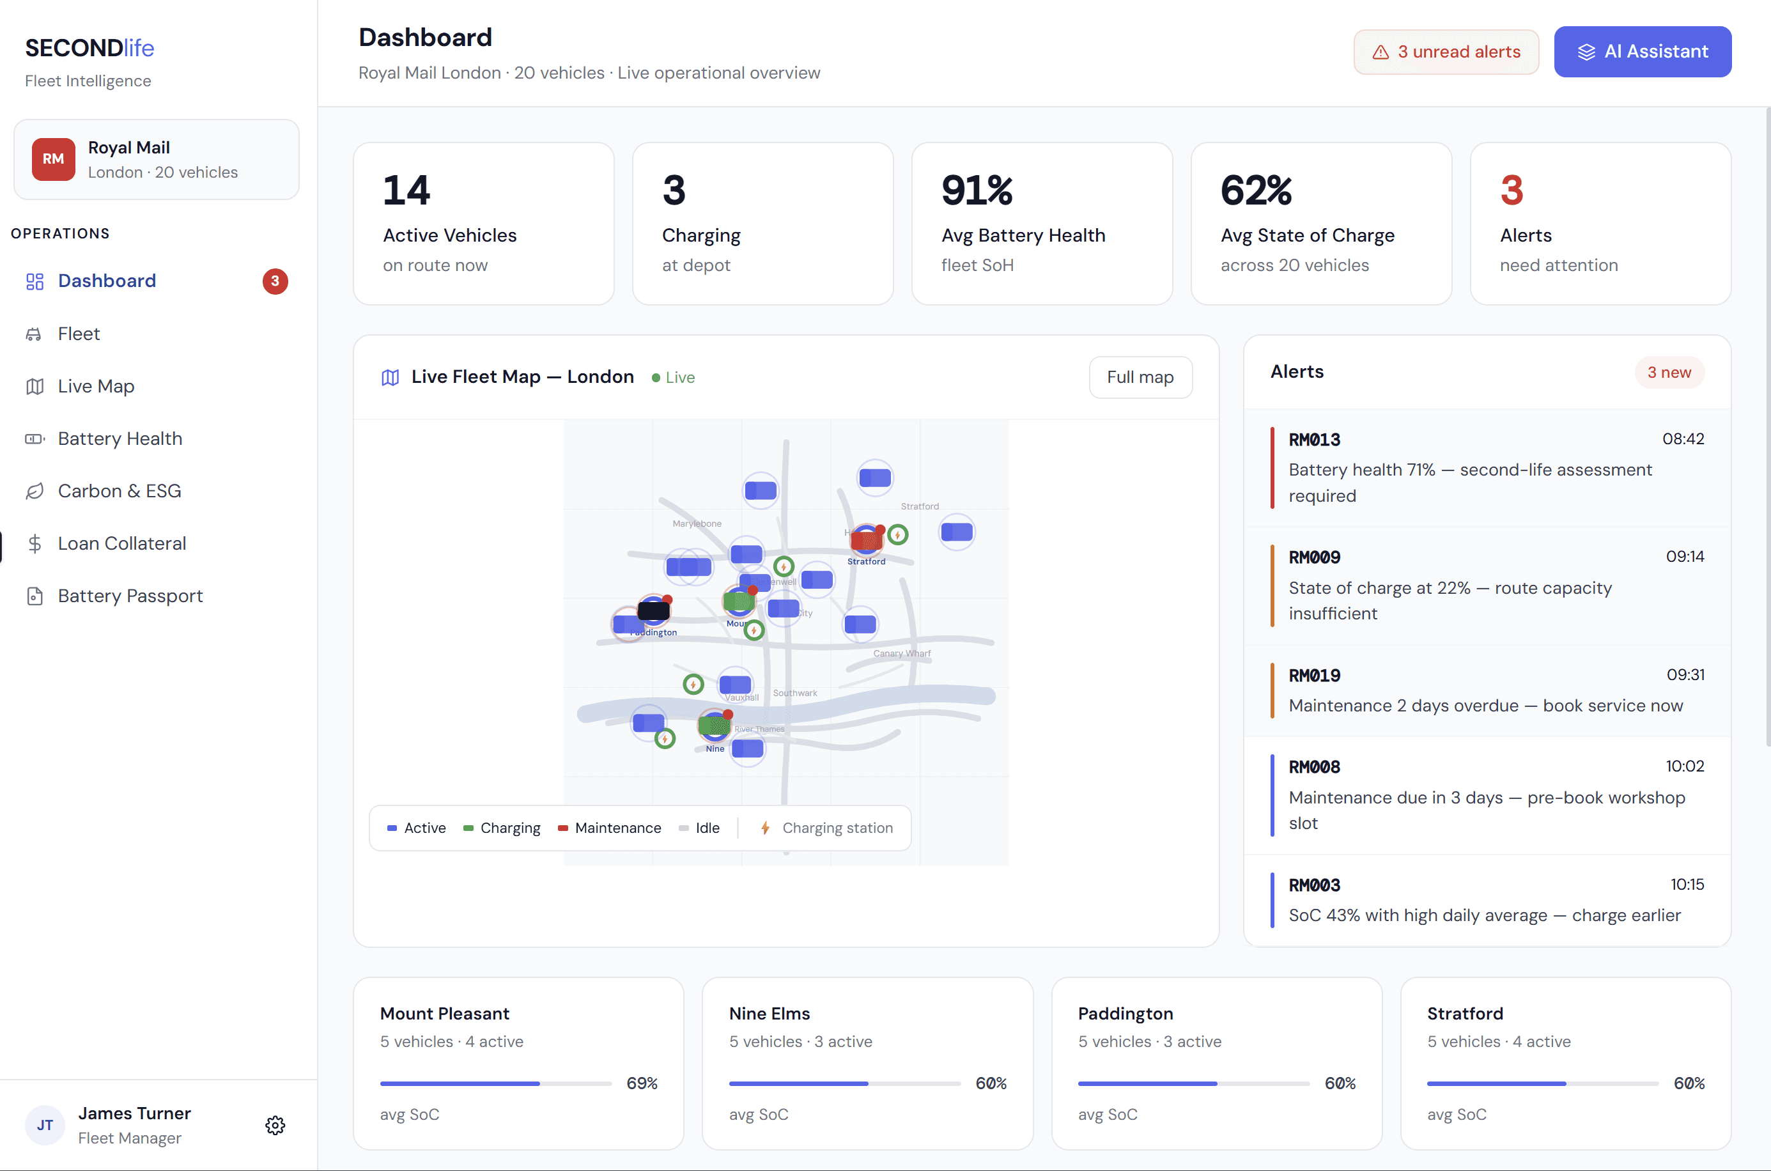Click the Mount Pleasant avg SoC progress bar
The width and height of the screenshot is (1771, 1171).
pos(495,1083)
